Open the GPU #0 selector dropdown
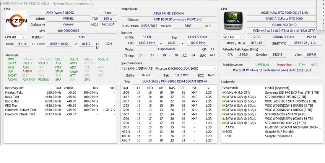 [232, 37]
